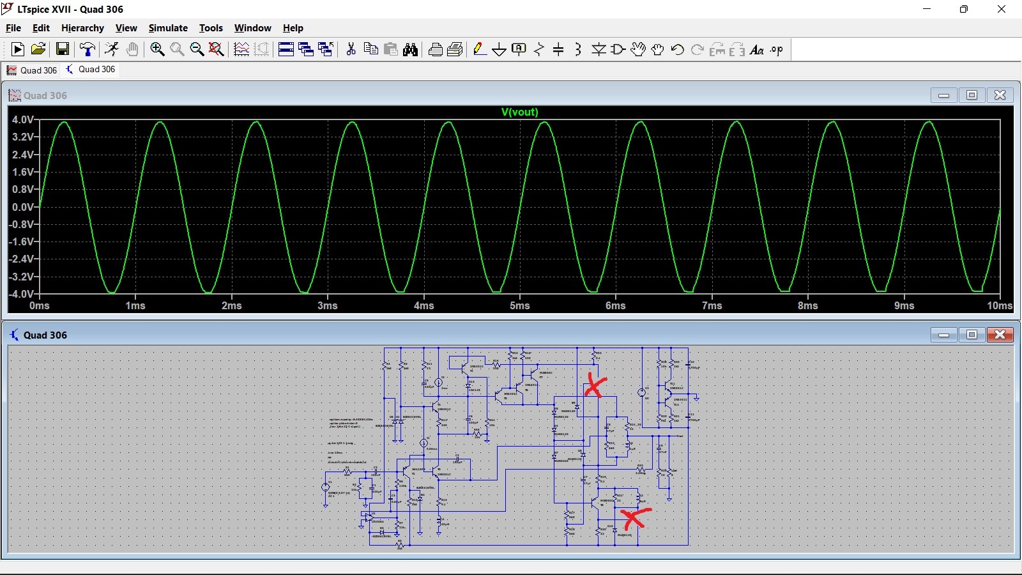The image size is (1022, 575).
Task: Open the Simulate menu
Action: click(168, 28)
